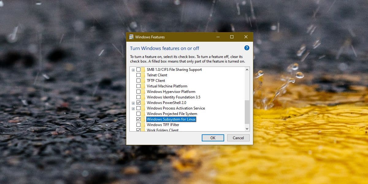Select highlighted Windows Subsystem for Linux label

(171, 119)
